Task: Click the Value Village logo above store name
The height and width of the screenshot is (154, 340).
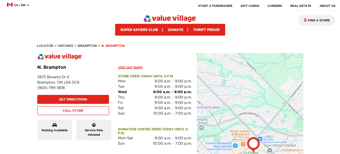Action: pos(60,57)
